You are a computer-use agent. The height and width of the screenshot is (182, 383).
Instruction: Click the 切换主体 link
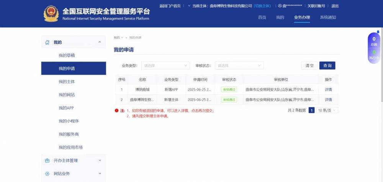[x=262, y=6]
